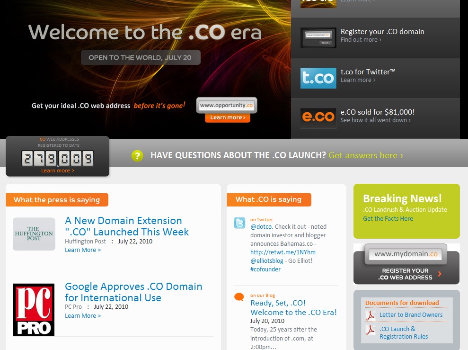The image size is (468, 350).
Task: Download .CO Launch & Registration Rules document
Action: (x=404, y=332)
